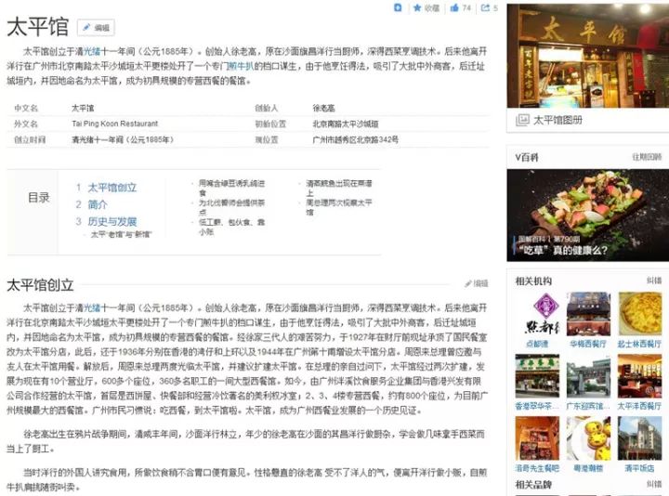Screen dimensions: 669x496
Task: Open the 华特西餐厅 thumbnail
Action: tap(588, 314)
